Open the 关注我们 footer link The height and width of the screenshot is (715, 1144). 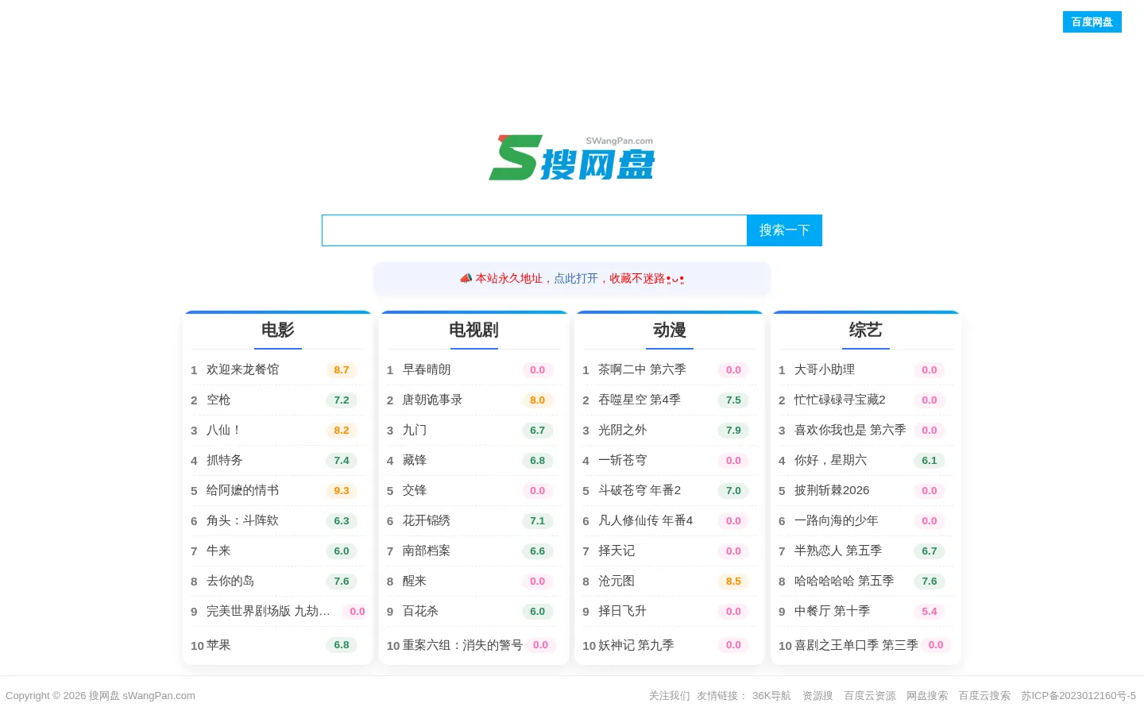pos(670,696)
